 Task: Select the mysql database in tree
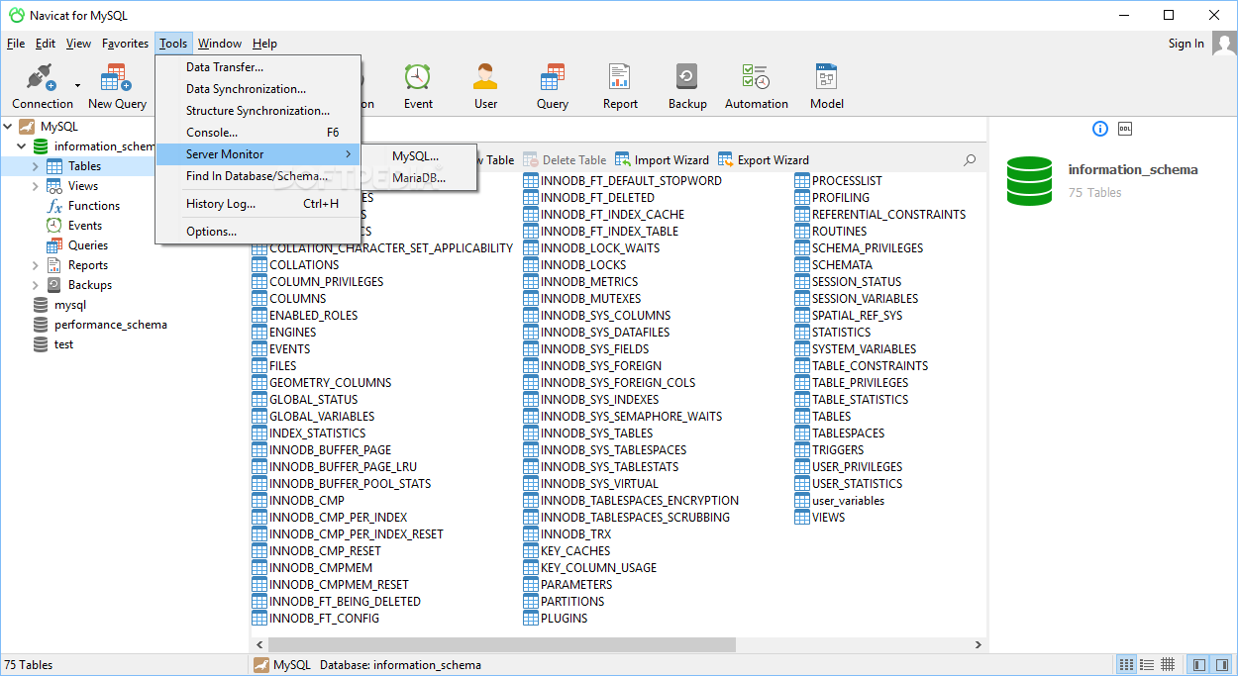point(69,305)
